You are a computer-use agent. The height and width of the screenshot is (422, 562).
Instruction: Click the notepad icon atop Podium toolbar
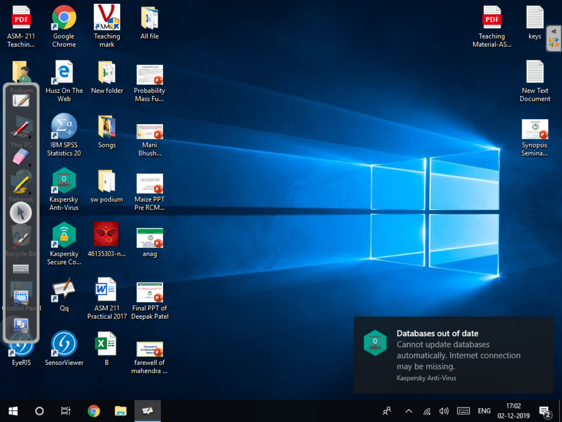[21, 101]
